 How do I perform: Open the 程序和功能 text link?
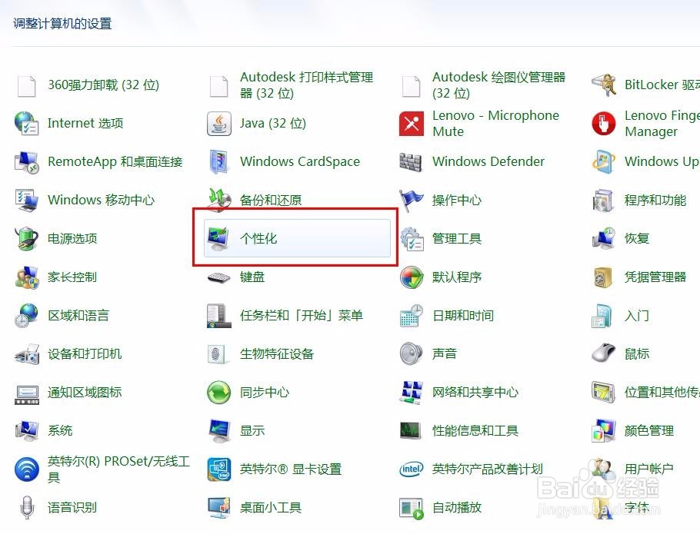pyautogui.click(x=655, y=200)
